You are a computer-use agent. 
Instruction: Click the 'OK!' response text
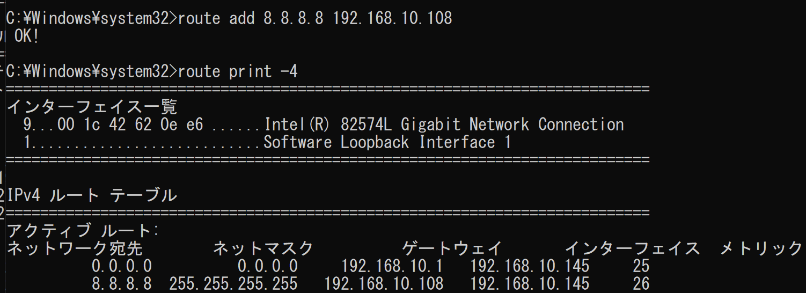pos(27,37)
